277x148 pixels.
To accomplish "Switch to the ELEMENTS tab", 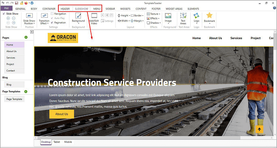I will point(193,9).
